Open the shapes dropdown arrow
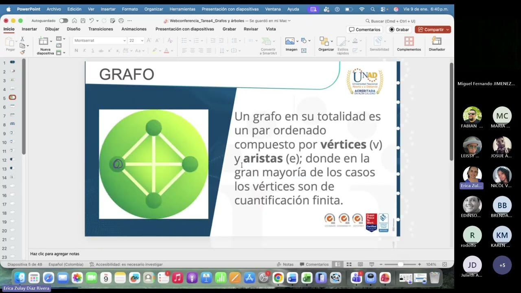The height and width of the screenshot is (293, 521). pos(309,41)
